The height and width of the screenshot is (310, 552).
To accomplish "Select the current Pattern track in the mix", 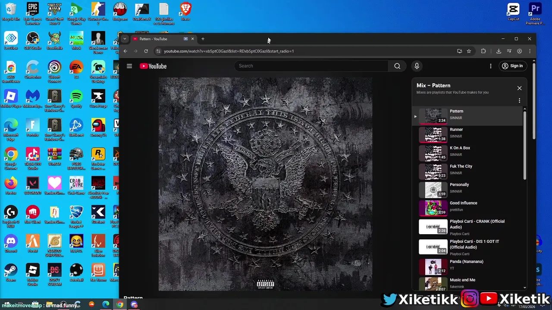I will tap(468, 115).
